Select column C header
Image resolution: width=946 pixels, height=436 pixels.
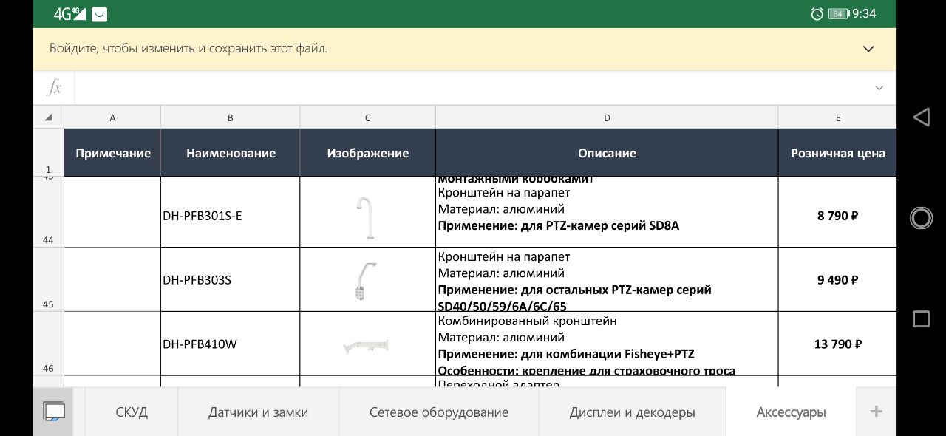tap(367, 117)
